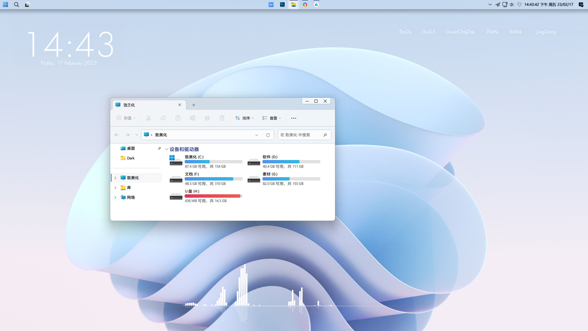This screenshot has width=588, height=331.
Task: Collapse the 设备和驱动器 section
Action: (167, 149)
